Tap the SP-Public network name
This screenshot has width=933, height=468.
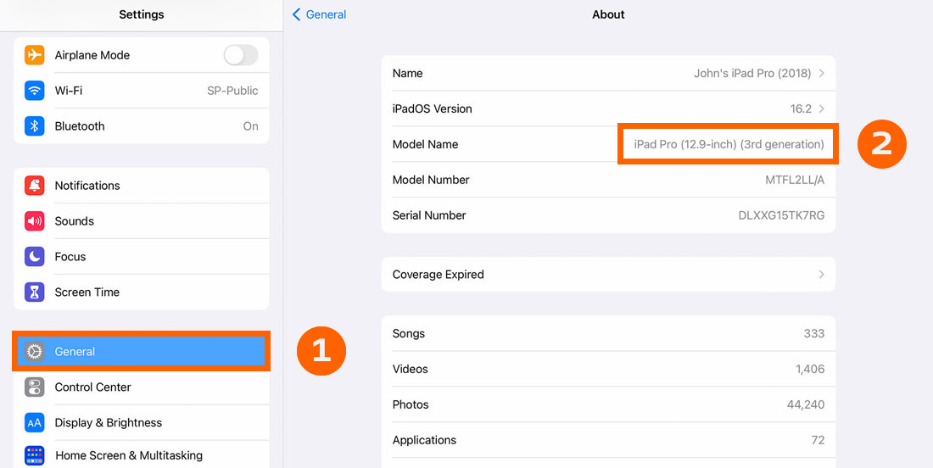click(x=232, y=91)
